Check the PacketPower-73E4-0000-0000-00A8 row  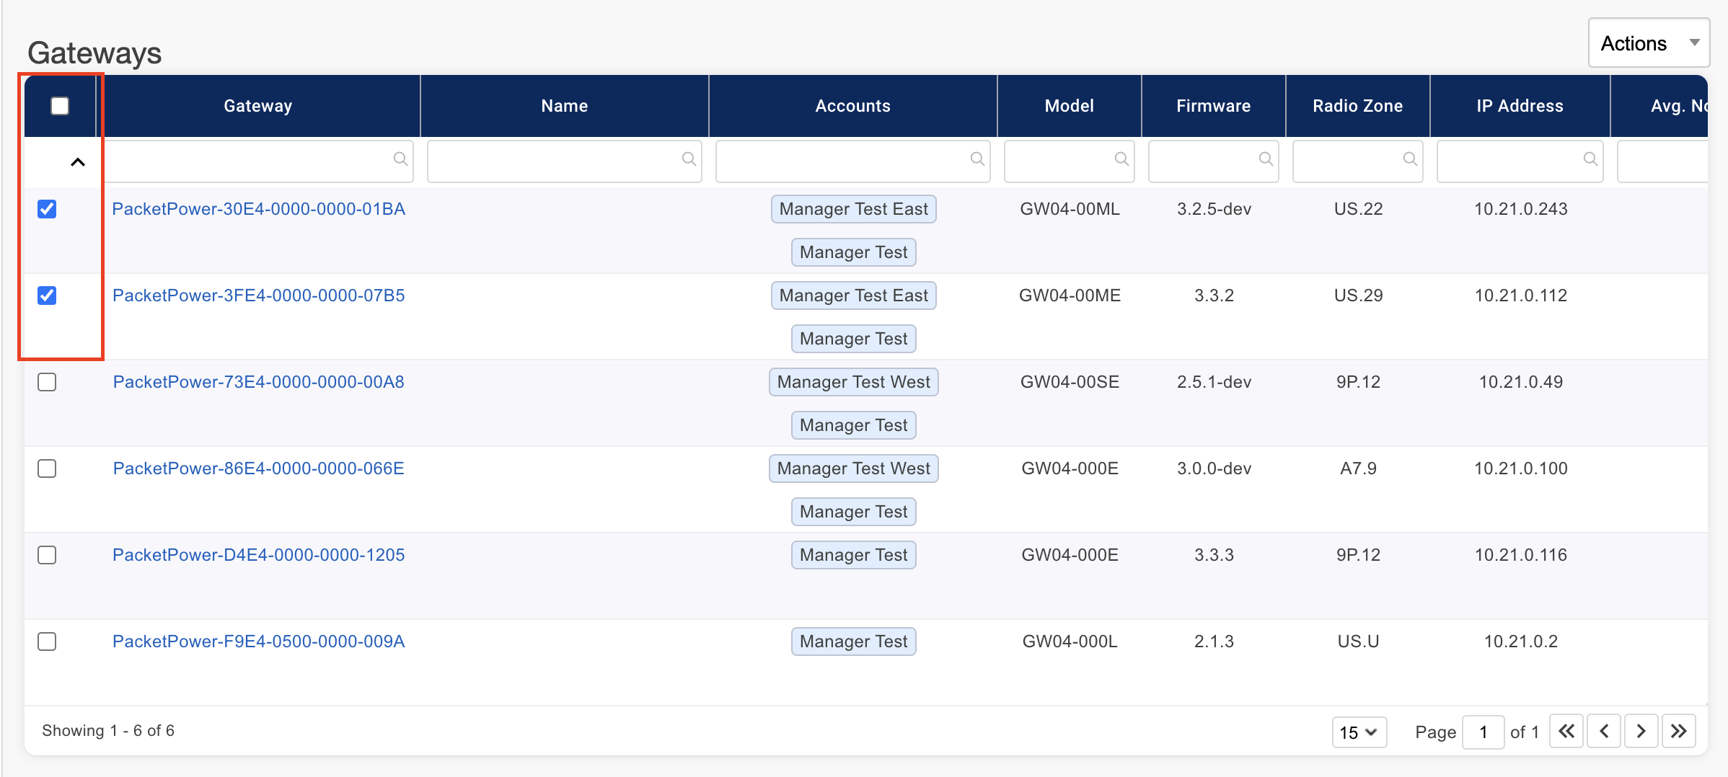47,382
